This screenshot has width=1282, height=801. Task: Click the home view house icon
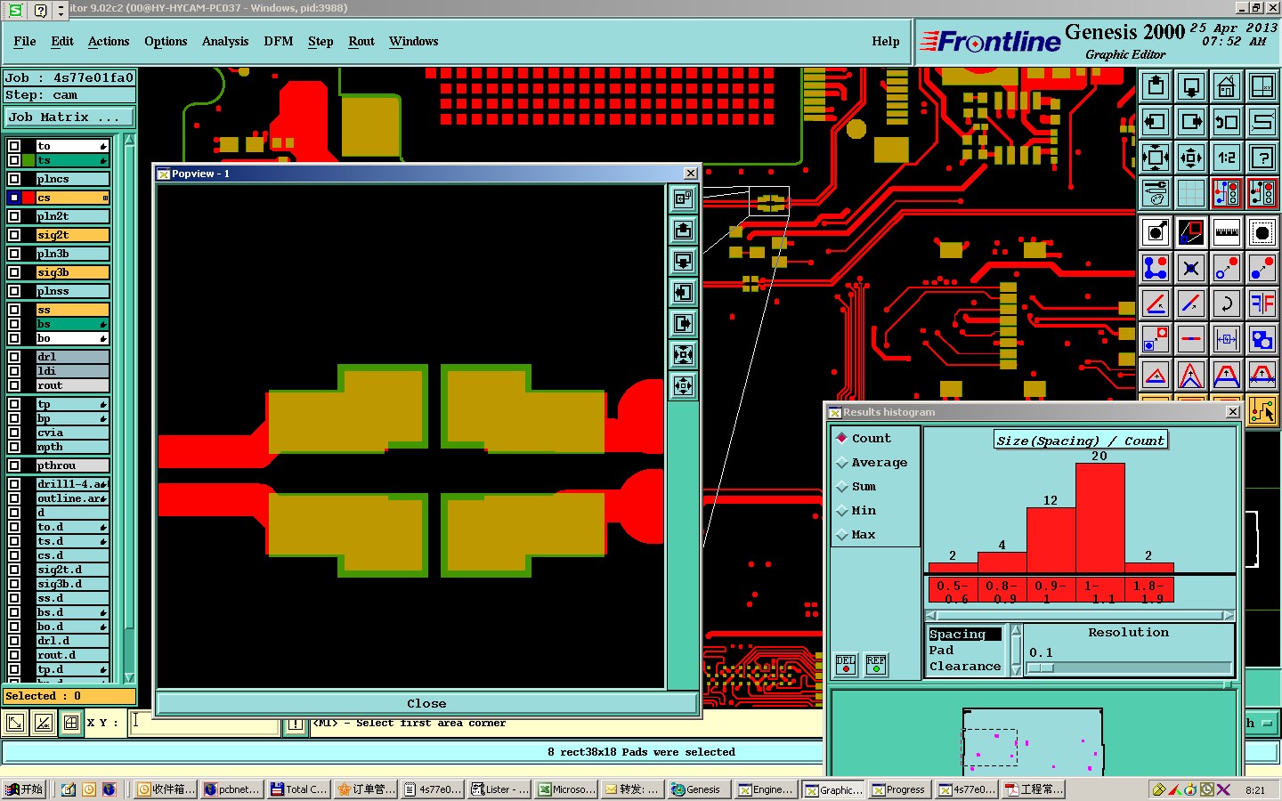point(1227,86)
